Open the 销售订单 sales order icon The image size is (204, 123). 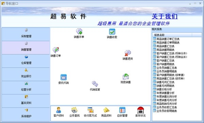(56, 50)
